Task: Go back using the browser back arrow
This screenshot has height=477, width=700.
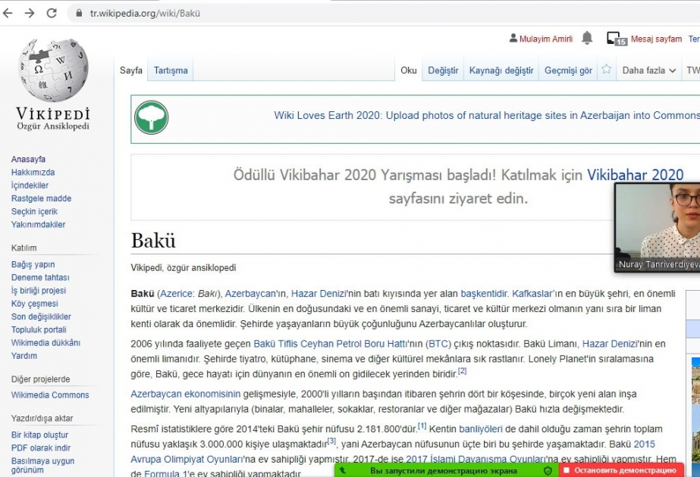Action: tap(7, 13)
